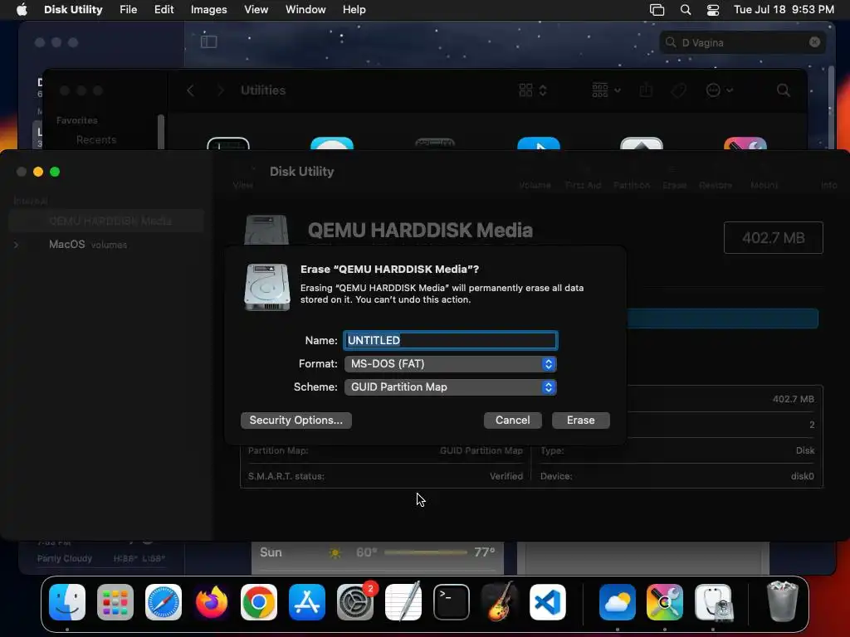Go back in the Finder Utilities window
The height and width of the screenshot is (637, 850).
(x=190, y=90)
